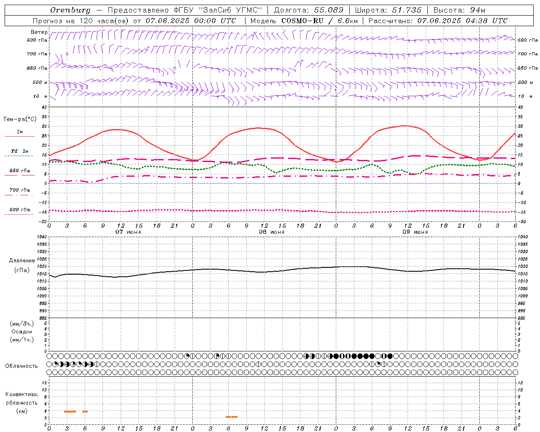The width and height of the screenshot is (540, 432).
Task: Click the (мм/3ч.) precipitation unit label
Action: pyautogui.click(x=22, y=324)
